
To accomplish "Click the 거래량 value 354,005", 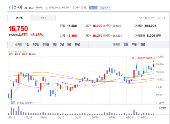I will pos(150,26).
